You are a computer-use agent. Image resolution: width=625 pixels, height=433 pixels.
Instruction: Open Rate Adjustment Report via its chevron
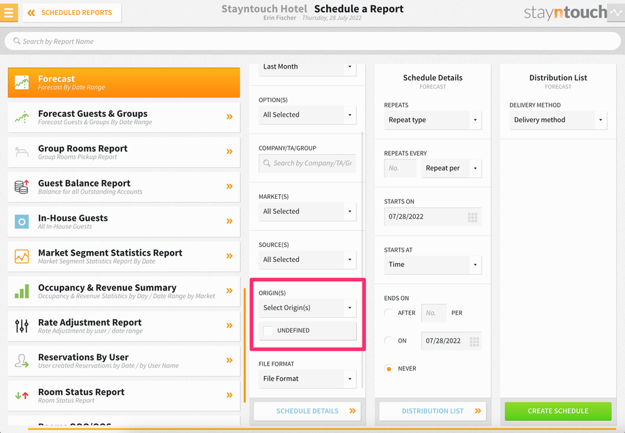[230, 326]
